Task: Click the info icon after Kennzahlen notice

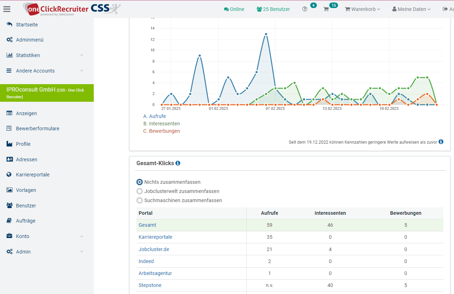Action: click(441, 142)
